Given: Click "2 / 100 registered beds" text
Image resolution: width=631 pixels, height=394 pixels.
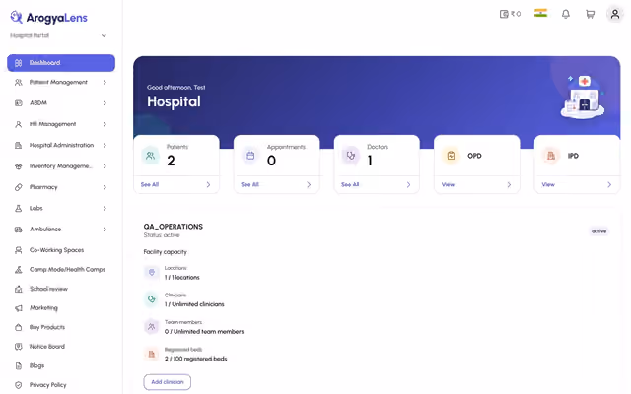Looking at the screenshot, I should coord(195,359).
